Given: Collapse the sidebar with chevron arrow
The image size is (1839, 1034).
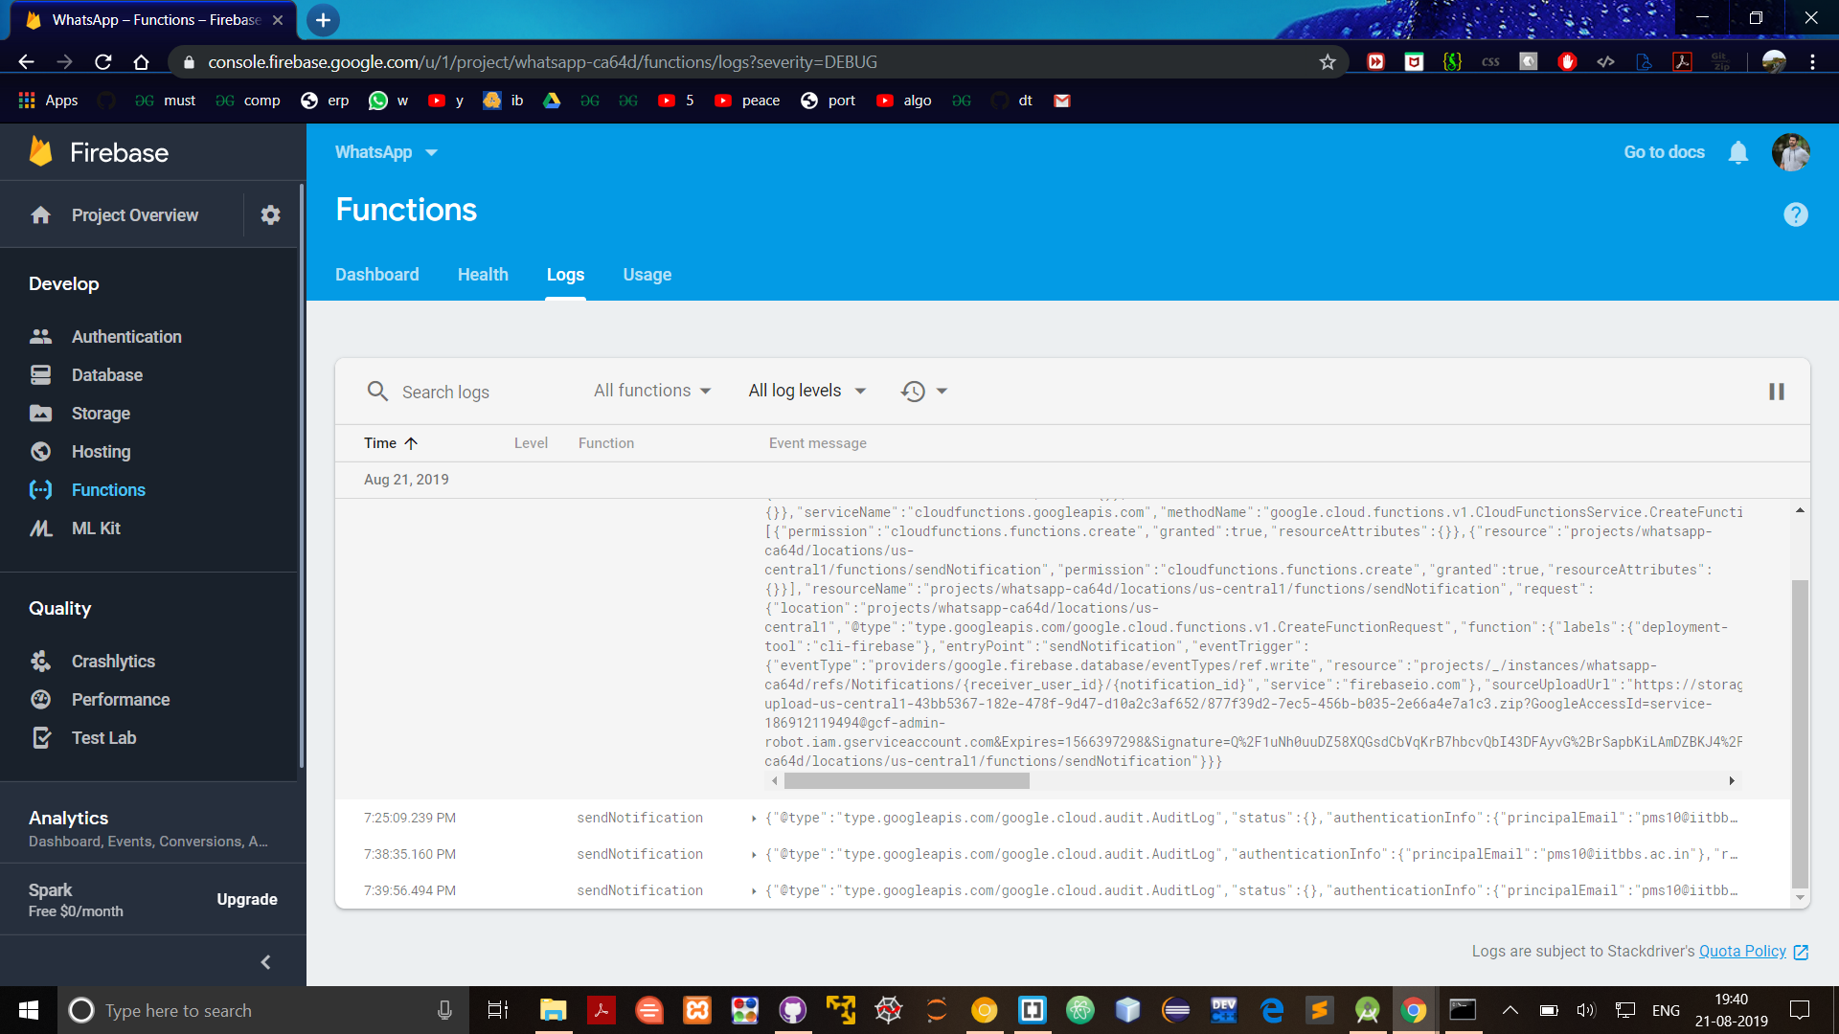Looking at the screenshot, I should tap(266, 962).
